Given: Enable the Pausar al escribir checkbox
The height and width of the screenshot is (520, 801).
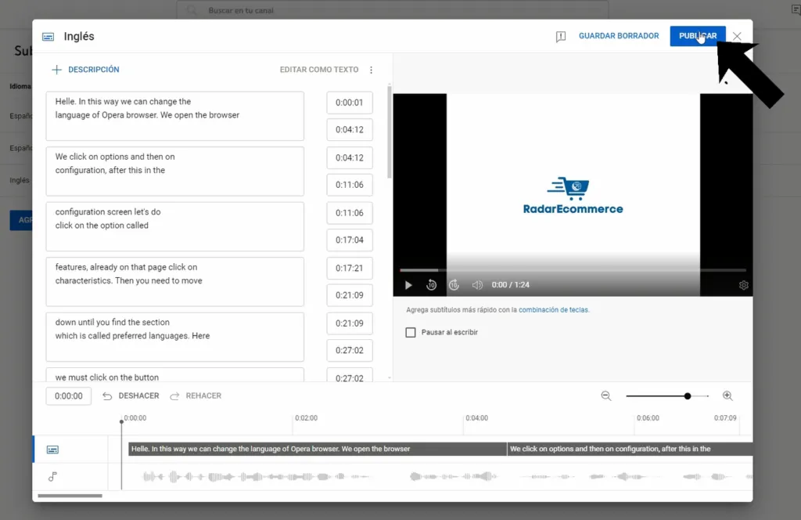Looking at the screenshot, I should (x=411, y=332).
